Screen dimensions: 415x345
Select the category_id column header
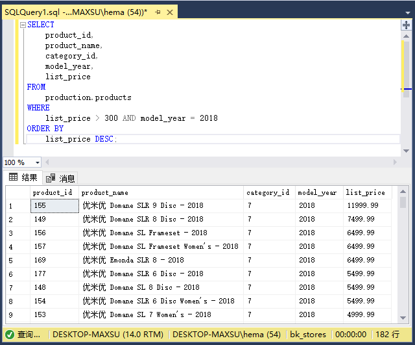click(x=269, y=192)
